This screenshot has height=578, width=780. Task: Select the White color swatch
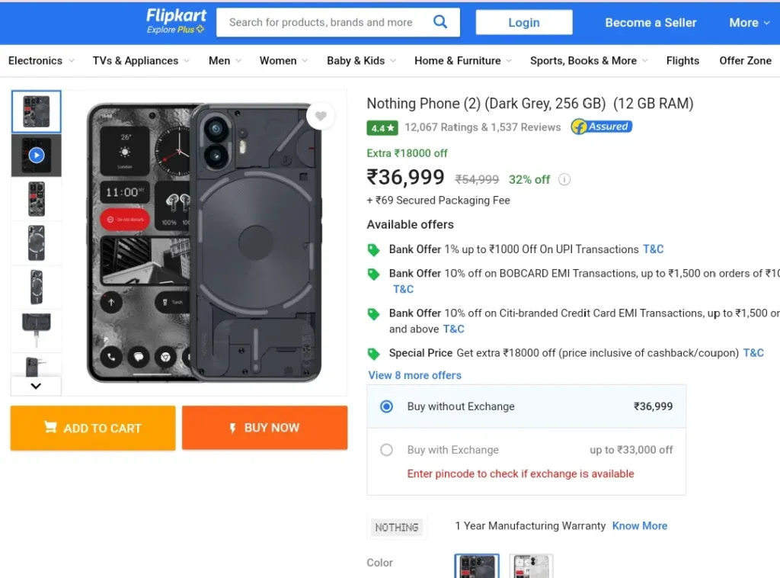(x=531, y=566)
